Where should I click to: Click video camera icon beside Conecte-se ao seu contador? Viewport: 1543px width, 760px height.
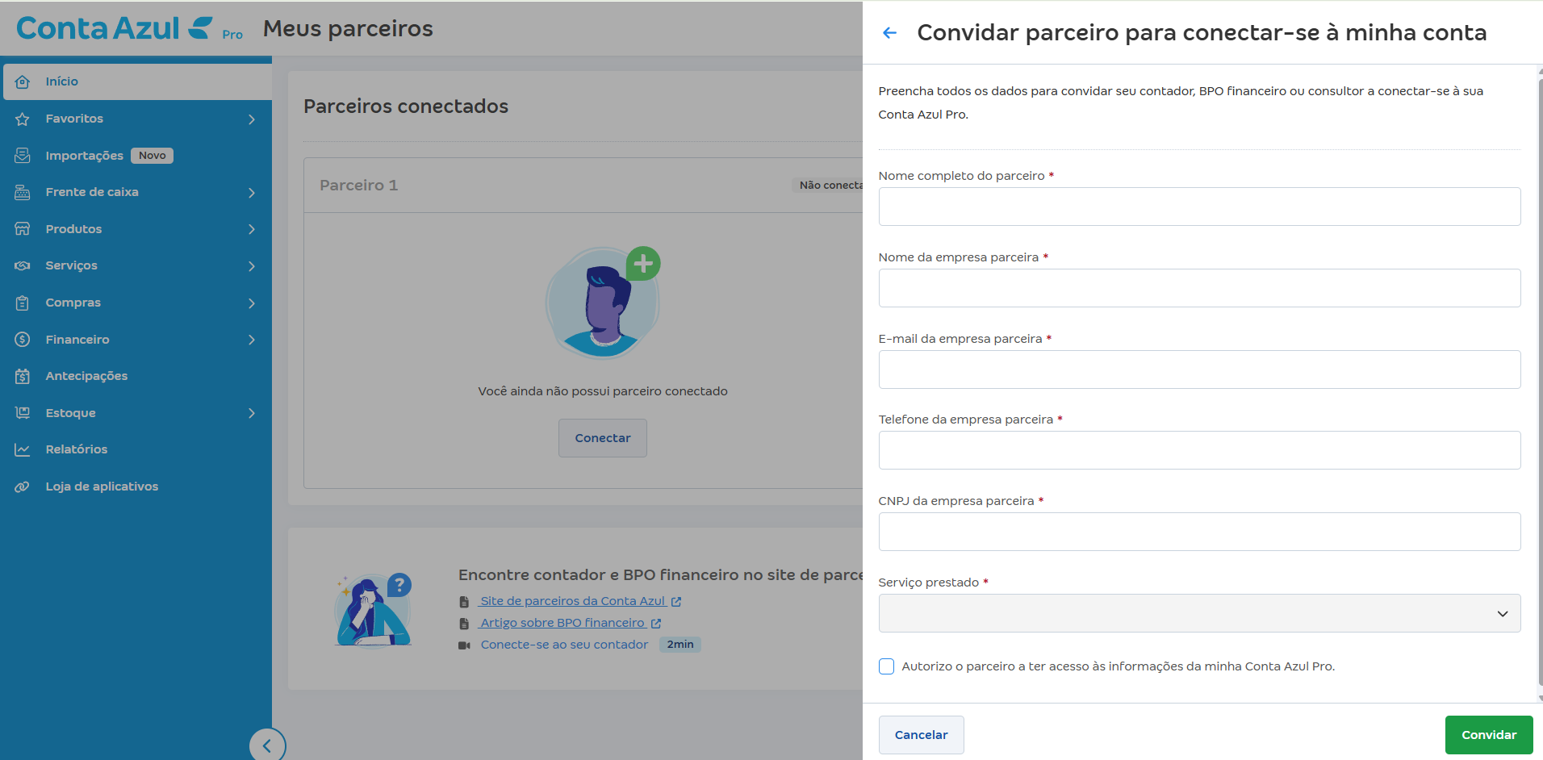point(464,645)
